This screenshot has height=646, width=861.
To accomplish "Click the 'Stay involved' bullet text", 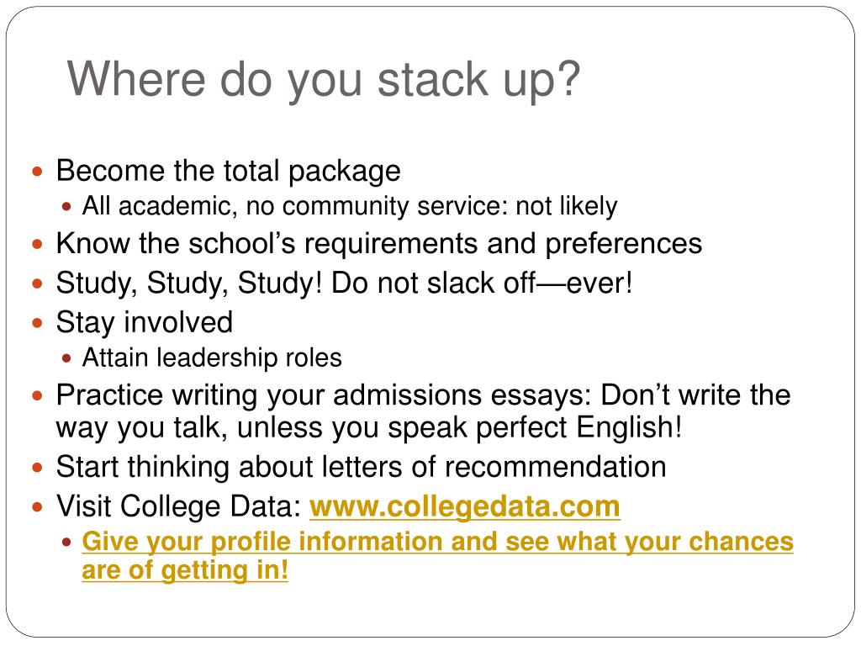I will point(145,322).
